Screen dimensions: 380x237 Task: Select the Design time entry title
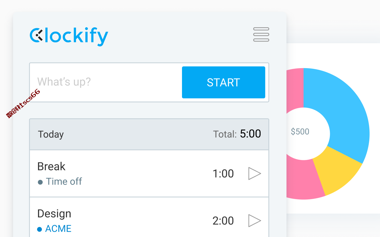pos(54,214)
